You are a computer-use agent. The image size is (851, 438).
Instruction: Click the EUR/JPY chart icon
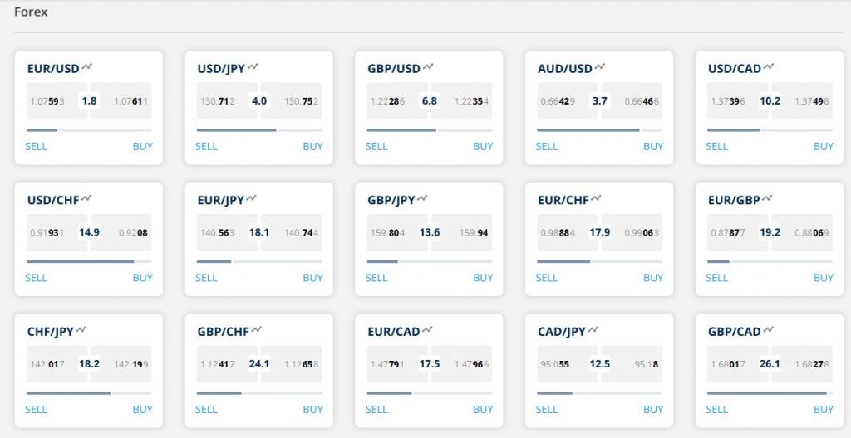coord(252,198)
